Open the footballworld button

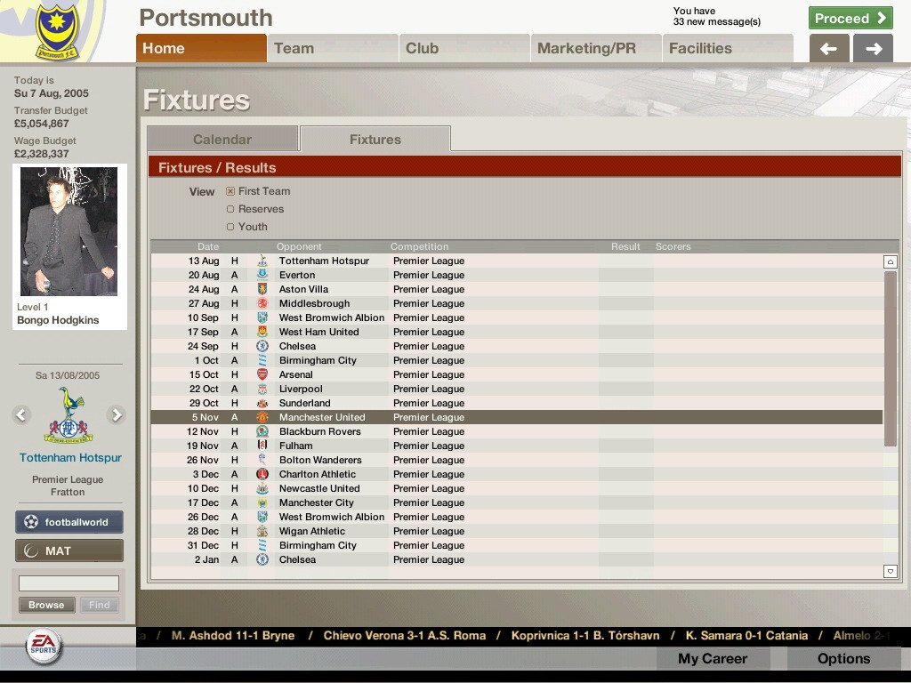(69, 522)
